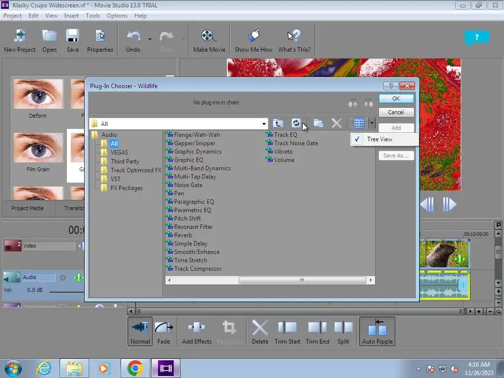This screenshot has width=504, height=378.
Task: Click the horizontal scrollbar in plug-in list
Action: (x=302, y=280)
